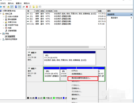Select the G (G:) volume row
The height and width of the screenshot is (104, 134).
tap(66, 24)
